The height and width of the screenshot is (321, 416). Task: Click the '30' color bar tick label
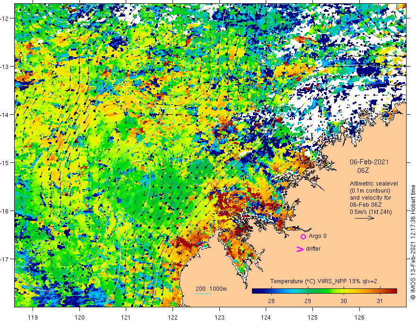pyautogui.click(x=344, y=301)
